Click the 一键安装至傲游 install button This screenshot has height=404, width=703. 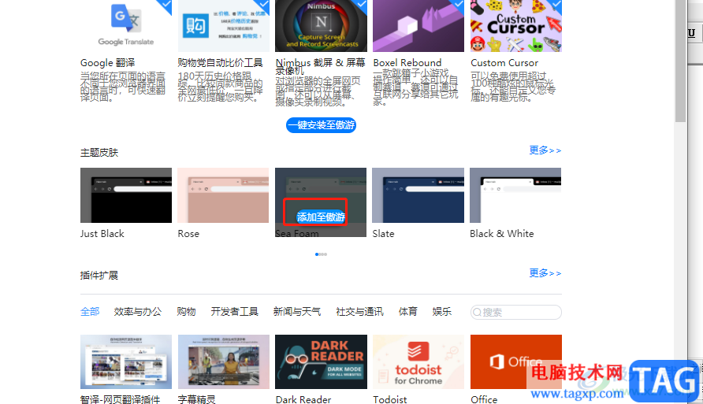[x=321, y=125]
